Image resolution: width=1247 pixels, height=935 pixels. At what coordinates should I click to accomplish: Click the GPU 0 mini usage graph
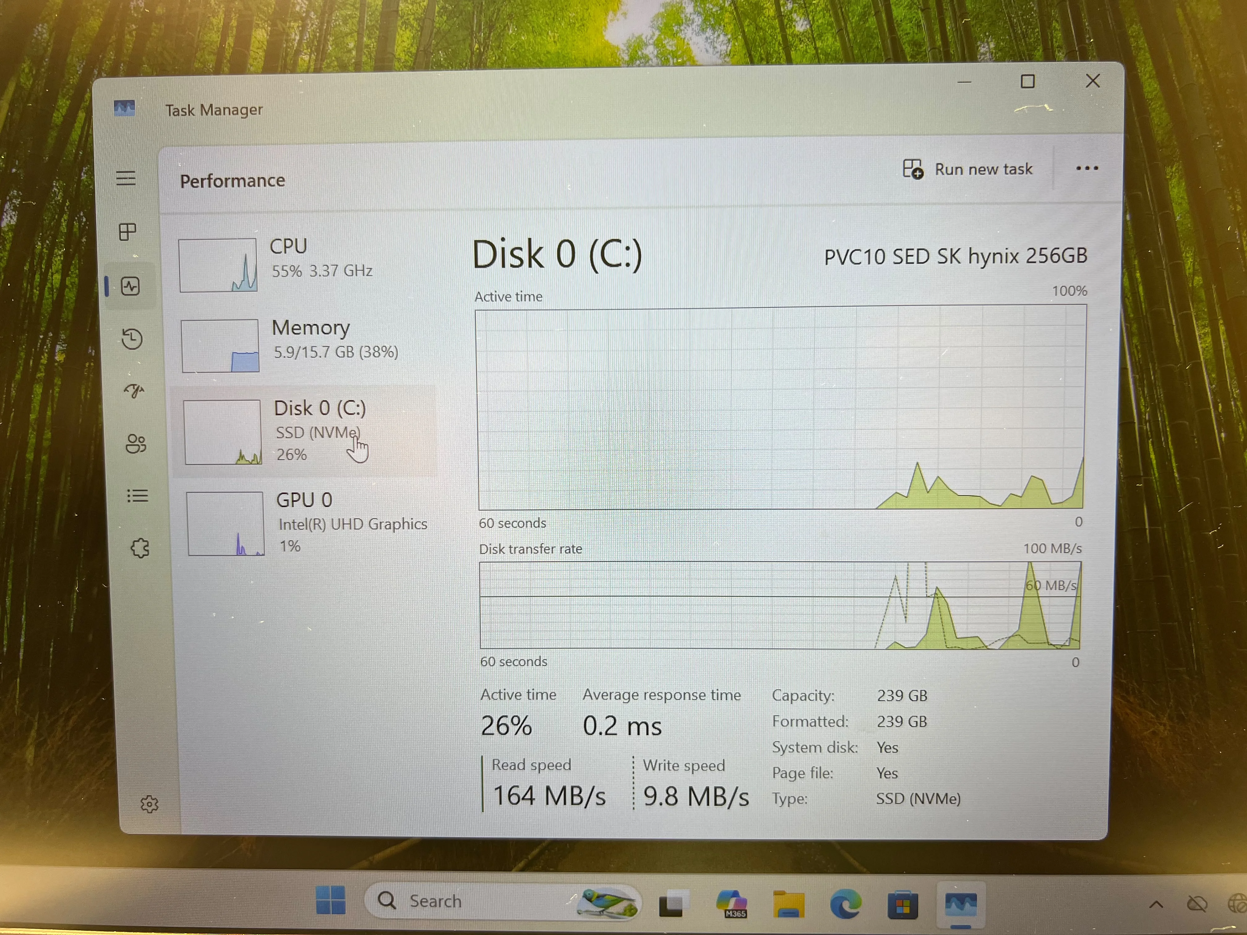[x=225, y=523]
